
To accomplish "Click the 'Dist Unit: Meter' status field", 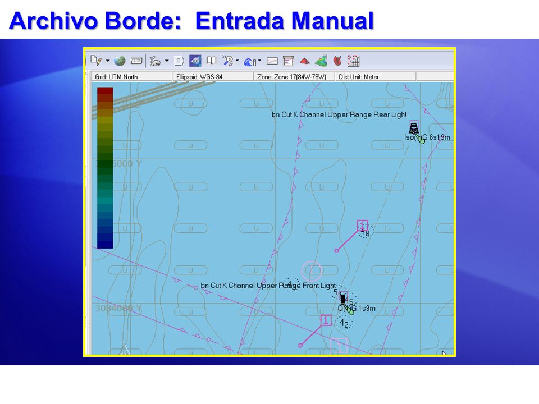I will 376,77.
